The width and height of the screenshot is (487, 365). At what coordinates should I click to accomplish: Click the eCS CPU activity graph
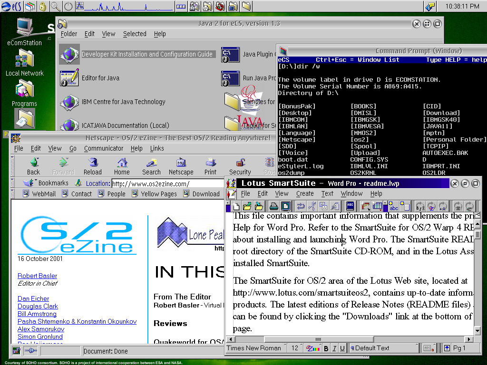tap(125, 6)
